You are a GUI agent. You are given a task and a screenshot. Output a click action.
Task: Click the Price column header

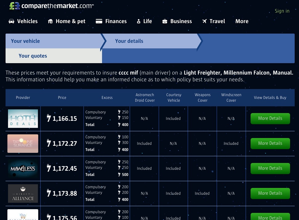(x=62, y=97)
